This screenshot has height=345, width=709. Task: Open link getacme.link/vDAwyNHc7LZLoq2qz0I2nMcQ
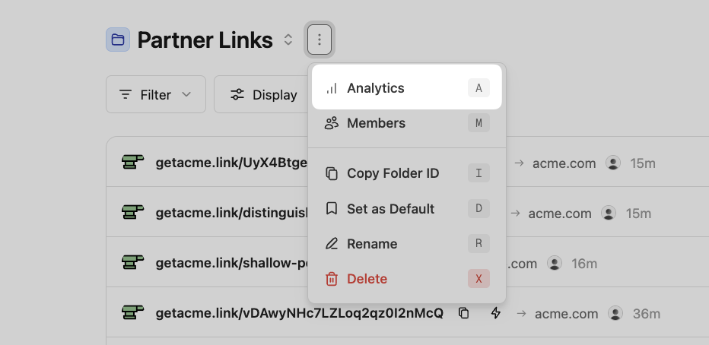pyautogui.click(x=299, y=313)
